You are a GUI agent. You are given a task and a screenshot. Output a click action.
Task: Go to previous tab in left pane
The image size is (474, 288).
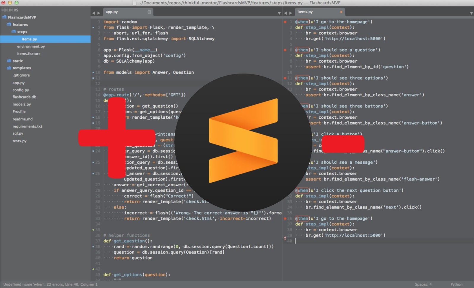94,13
